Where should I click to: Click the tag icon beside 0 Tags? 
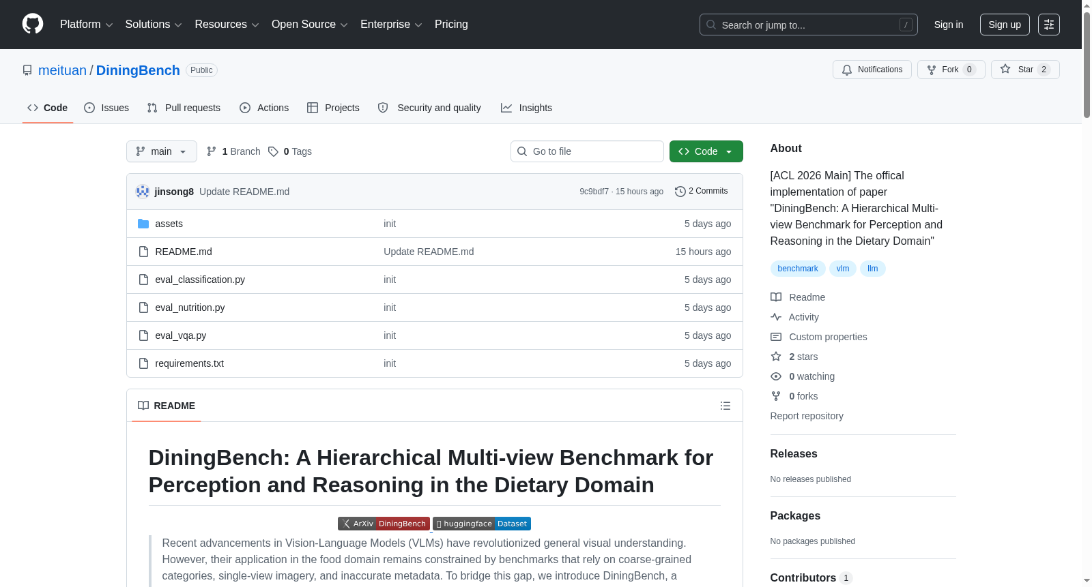pyautogui.click(x=273, y=151)
